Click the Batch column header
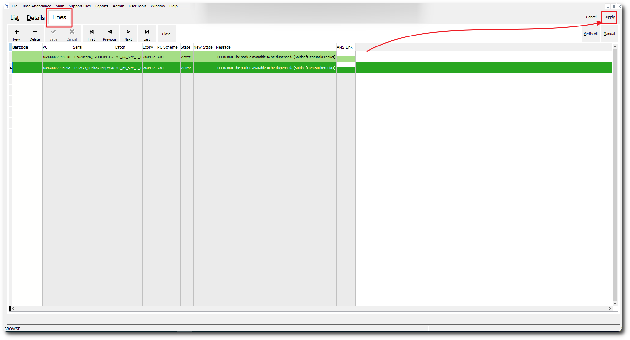Viewport: 630px width, 340px height. coord(128,47)
